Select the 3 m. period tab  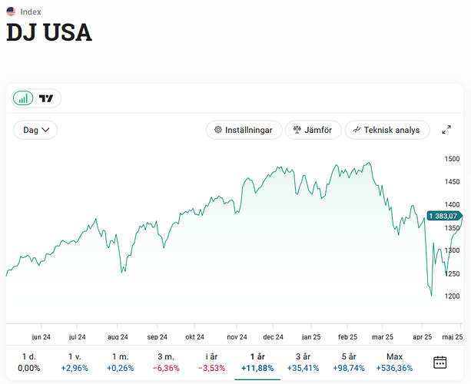166,362
